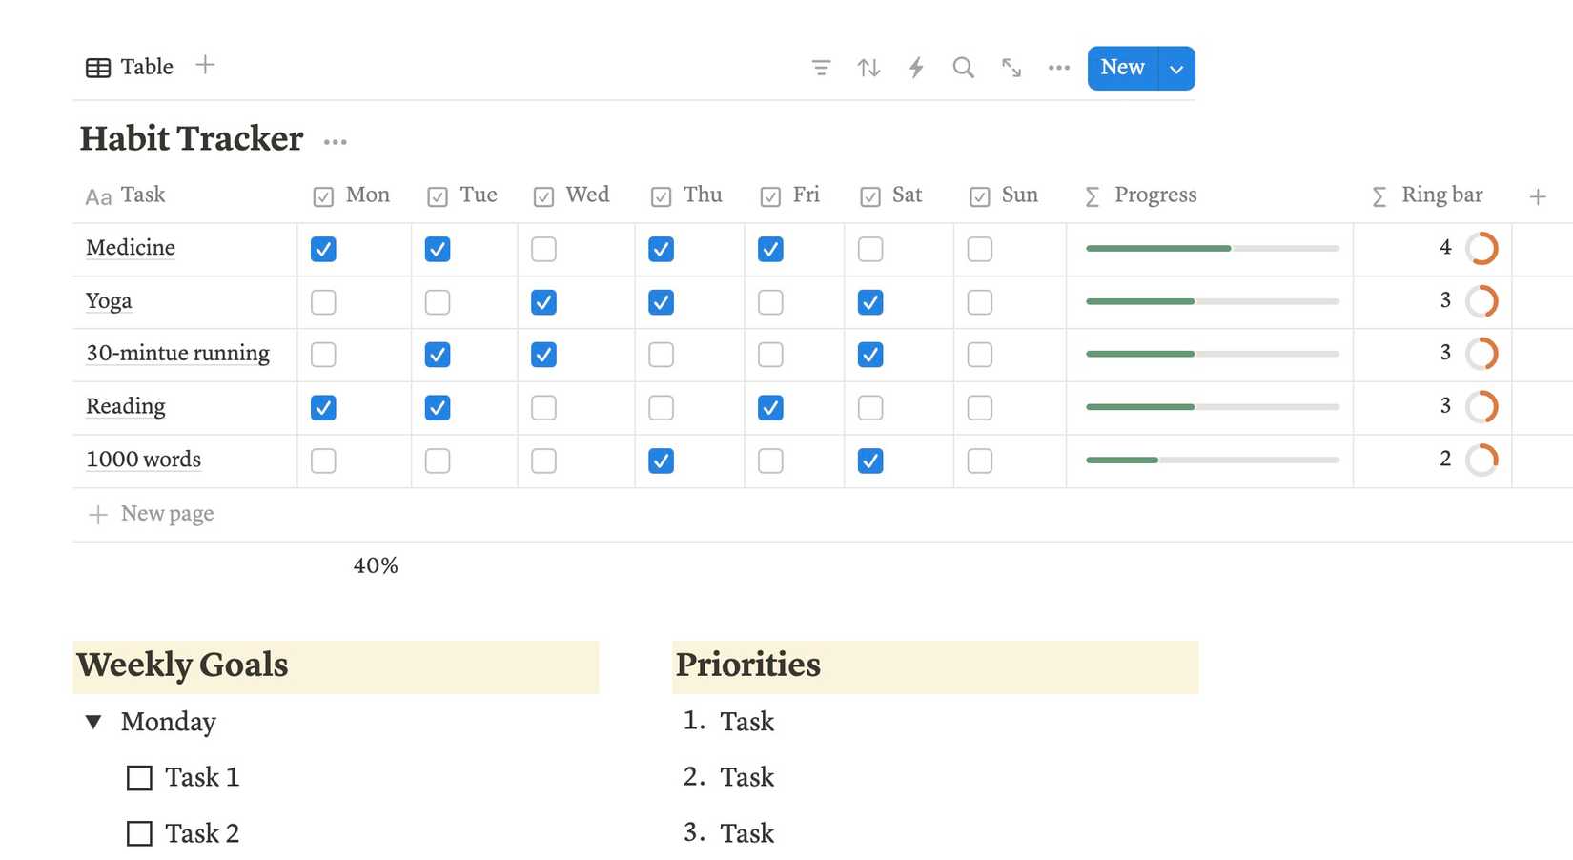Click the blue New button
Viewport: 1573px width, 860px height.
pos(1122,68)
